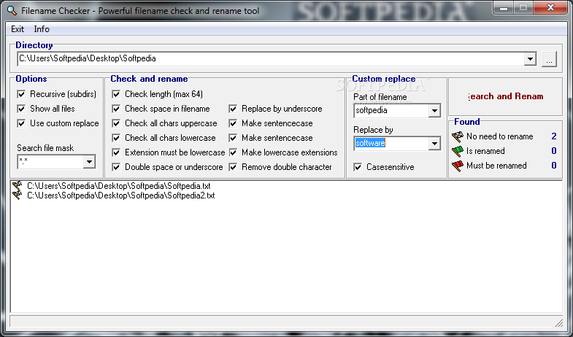Click the window resize grip in status bar

click(x=558, y=322)
